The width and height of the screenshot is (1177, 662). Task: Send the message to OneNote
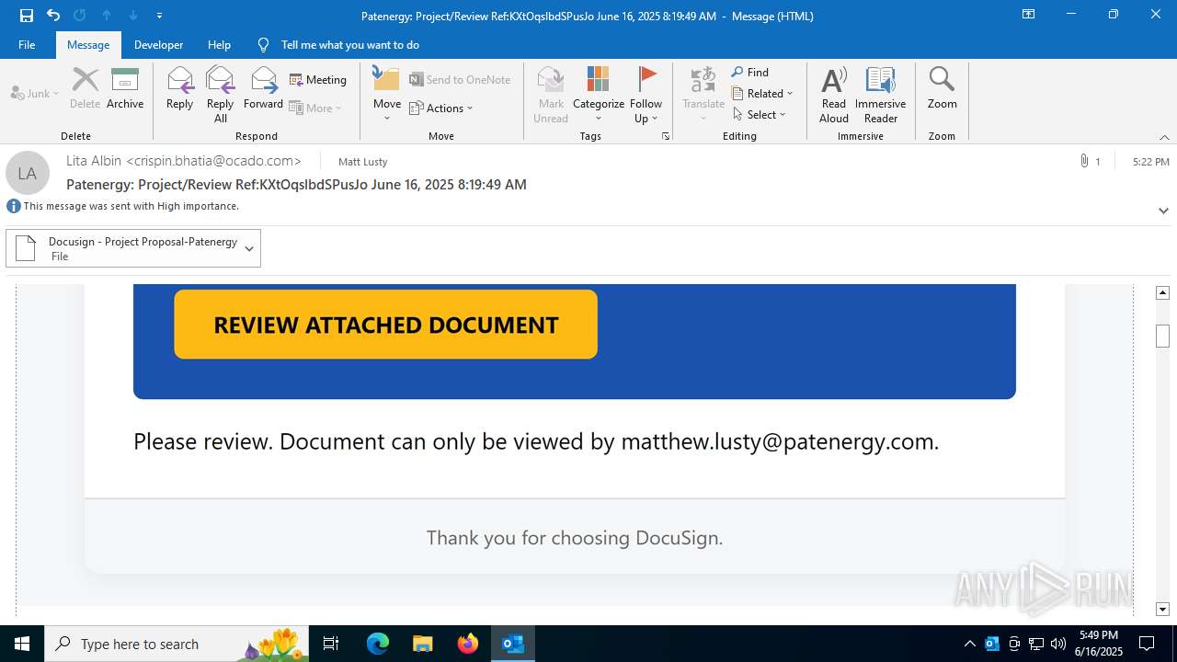click(x=460, y=80)
